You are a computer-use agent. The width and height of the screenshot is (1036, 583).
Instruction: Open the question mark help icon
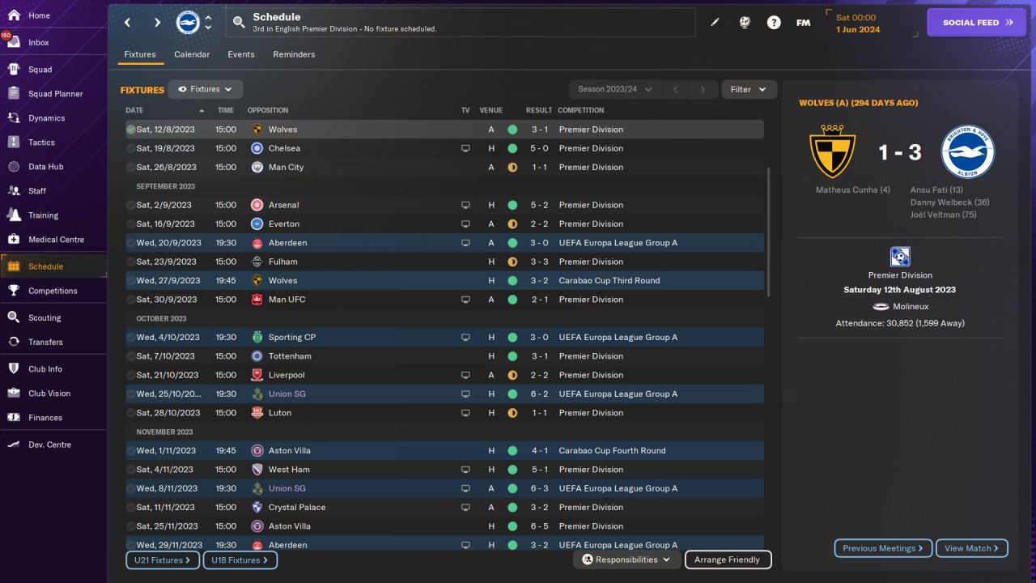click(x=774, y=23)
